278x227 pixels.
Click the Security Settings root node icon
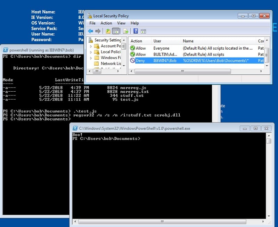pyautogui.click(x=91, y=40)
